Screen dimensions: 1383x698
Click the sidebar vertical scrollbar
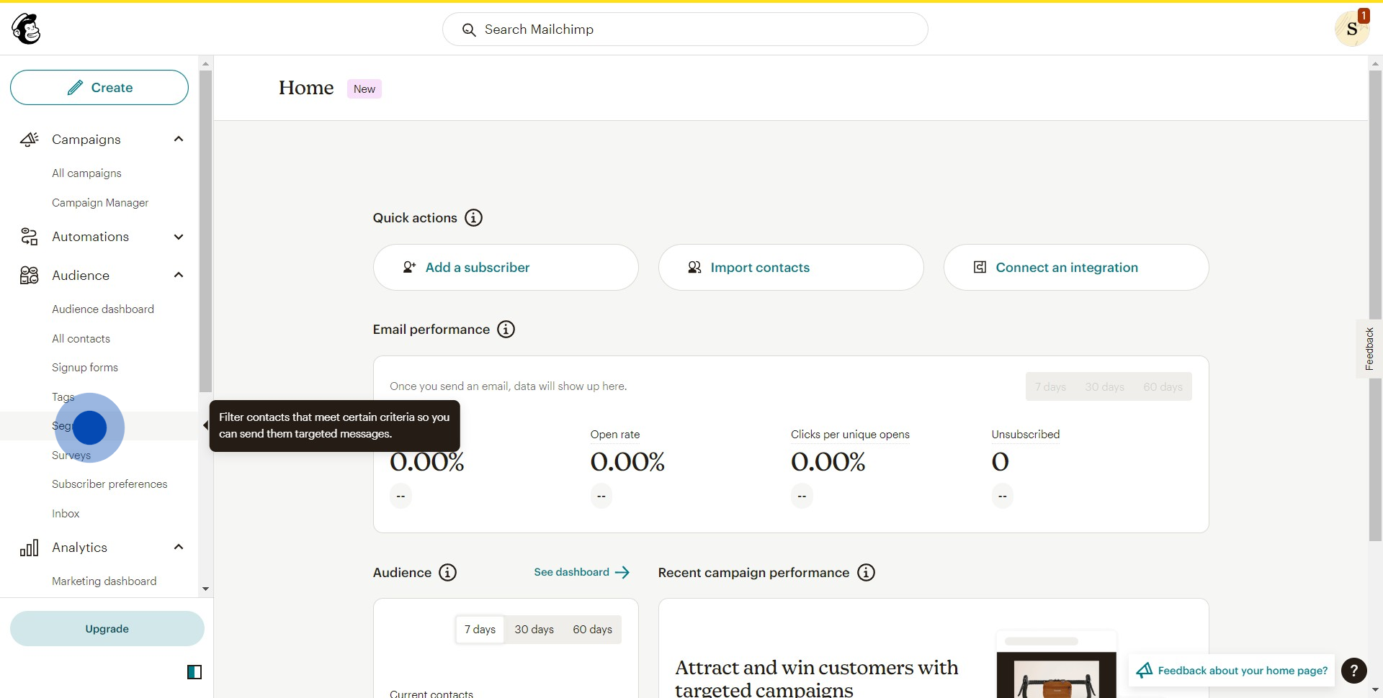coord(205,230)
